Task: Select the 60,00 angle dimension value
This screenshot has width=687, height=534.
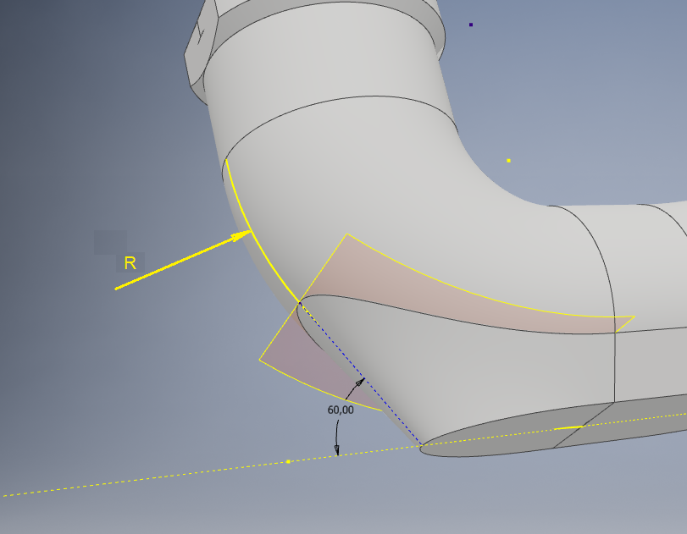Action: [341, 410]
